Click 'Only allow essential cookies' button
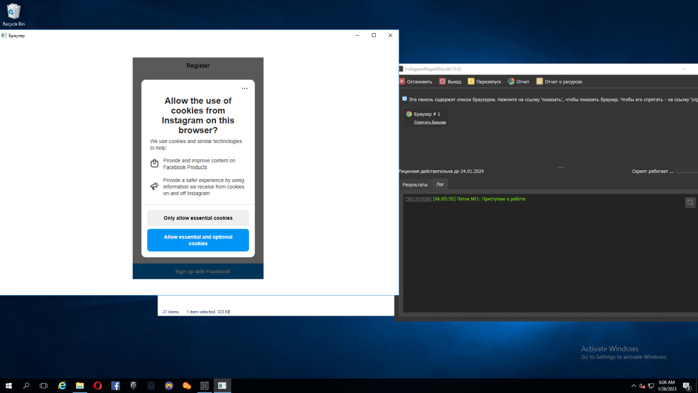 (198, 218)
